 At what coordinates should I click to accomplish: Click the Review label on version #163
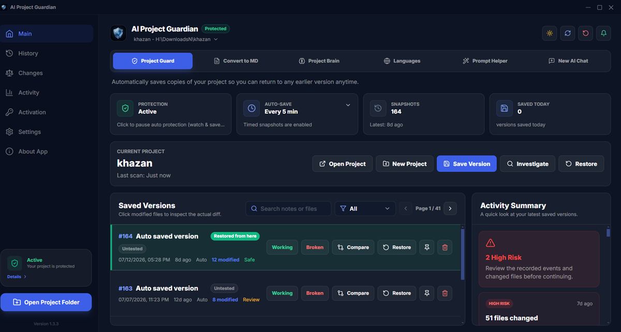coord(251,299)
